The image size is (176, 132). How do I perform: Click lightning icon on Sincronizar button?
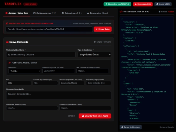point(106,4)
